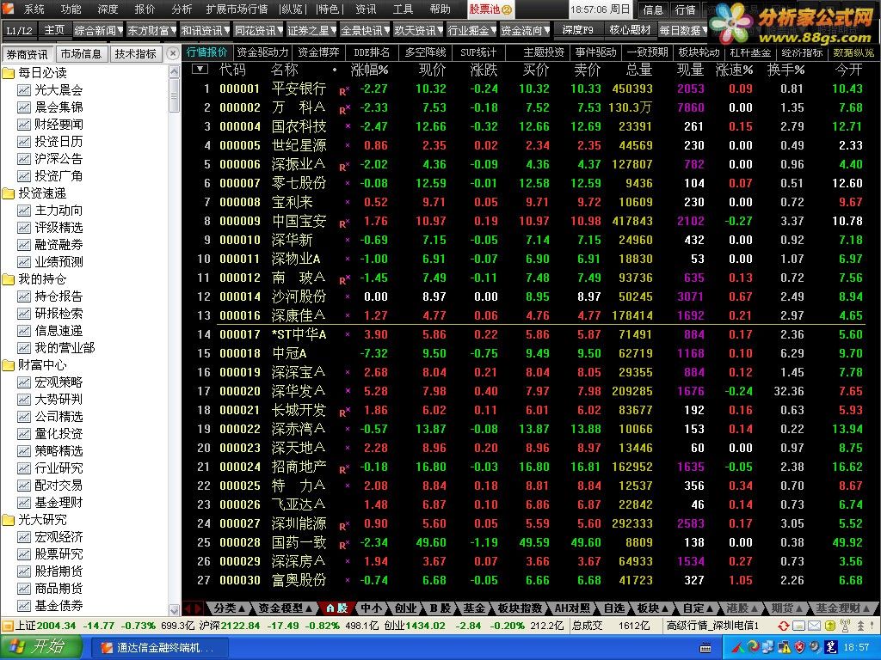This screenshot has width=881, height=660.
Task: Open the 扩展市场行情 menu
Action: pos(237,9)
